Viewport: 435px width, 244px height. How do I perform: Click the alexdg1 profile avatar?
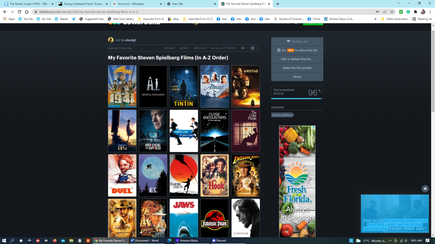[x=111, y=40]
